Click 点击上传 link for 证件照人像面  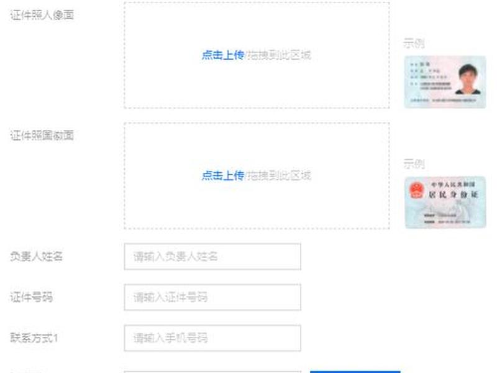[223, 55]
